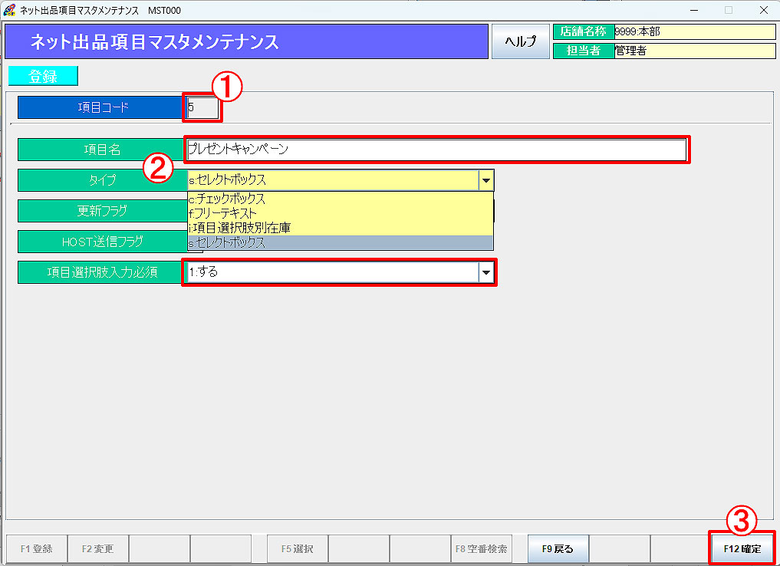Click the 担当者 label
Screen dimensions: 780x566
tap(584, 51)
